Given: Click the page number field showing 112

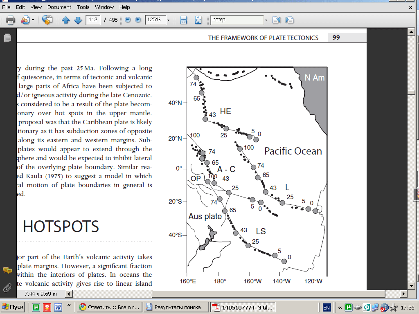Looking at the screenshot, I should click(93, 20).
